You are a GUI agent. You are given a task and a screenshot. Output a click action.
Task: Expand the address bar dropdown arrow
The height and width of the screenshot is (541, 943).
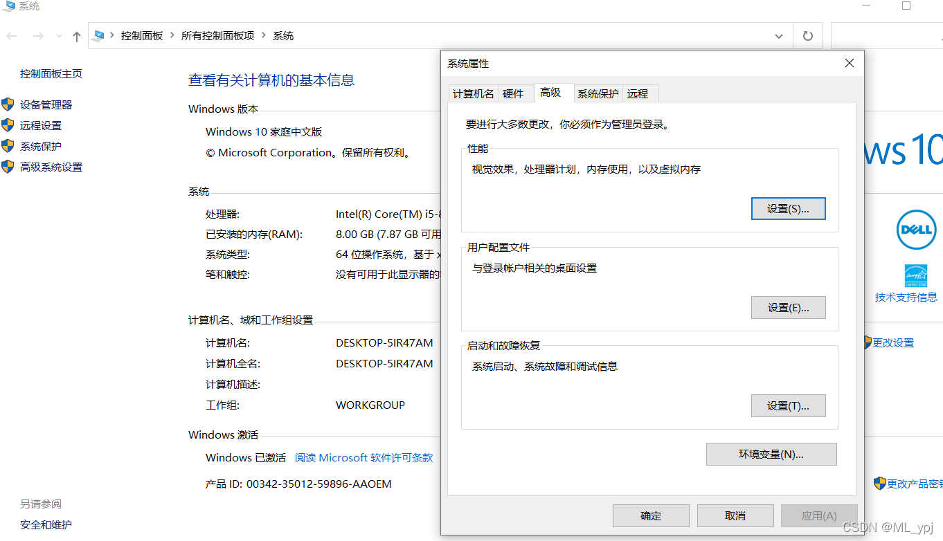(x=778, y=35)
